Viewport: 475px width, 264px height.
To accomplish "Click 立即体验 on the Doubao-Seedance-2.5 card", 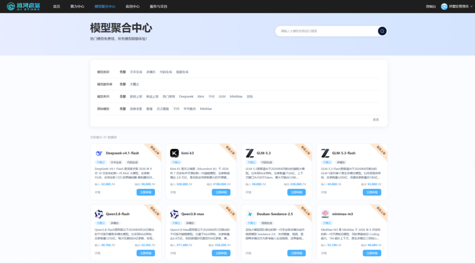I will 296,253.
